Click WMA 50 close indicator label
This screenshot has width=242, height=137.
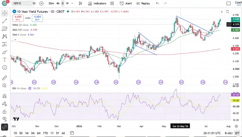[21, 25]
